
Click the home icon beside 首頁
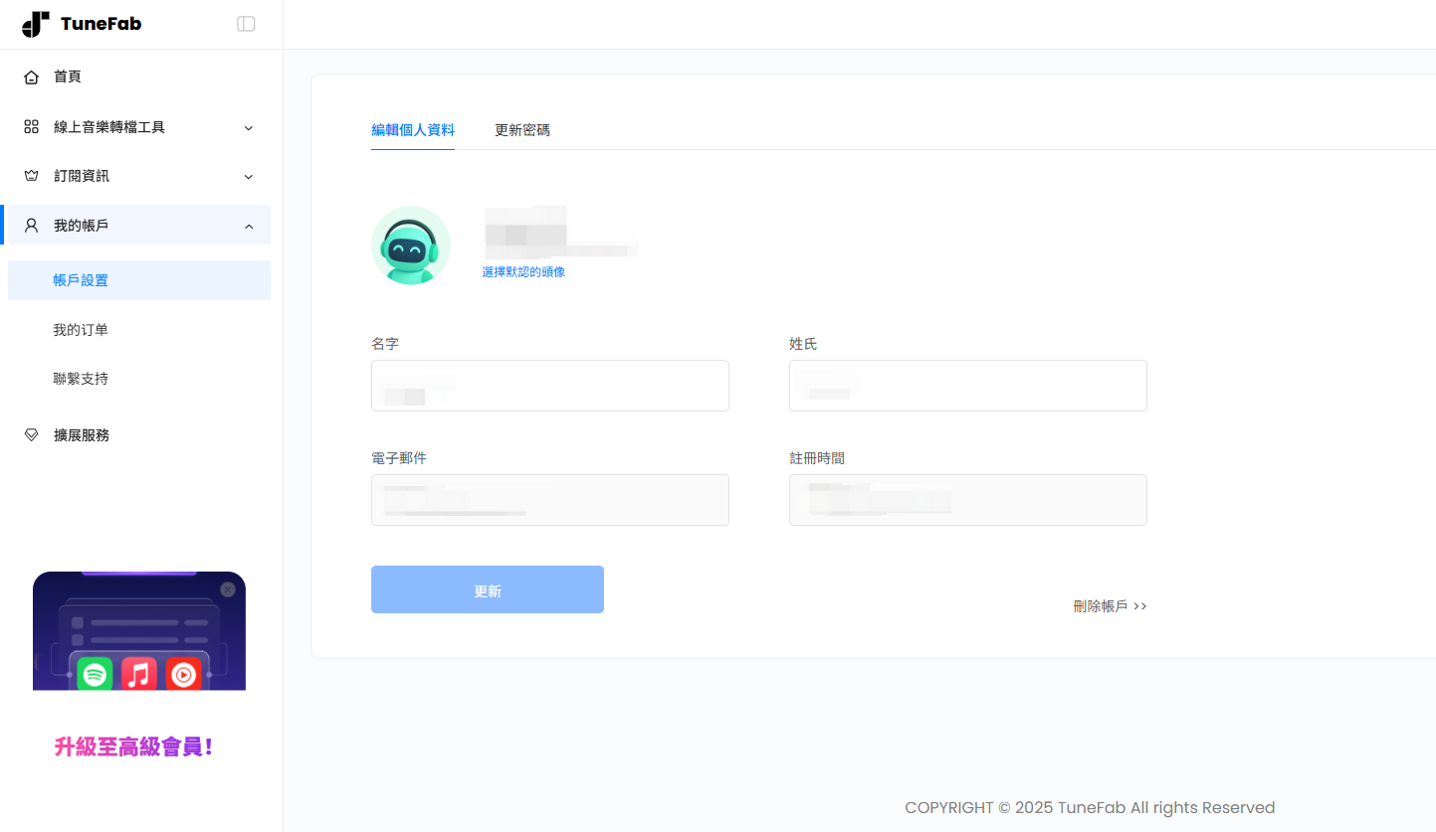[x=32, y=77]
